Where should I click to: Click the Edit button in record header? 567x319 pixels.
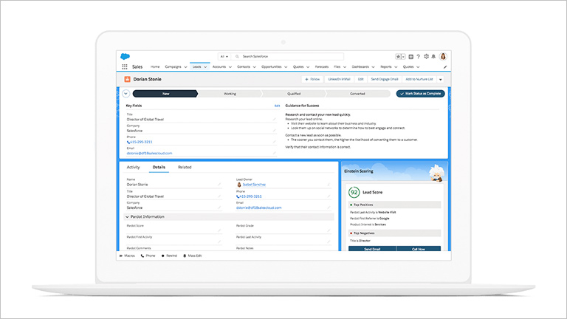[360, 79]
